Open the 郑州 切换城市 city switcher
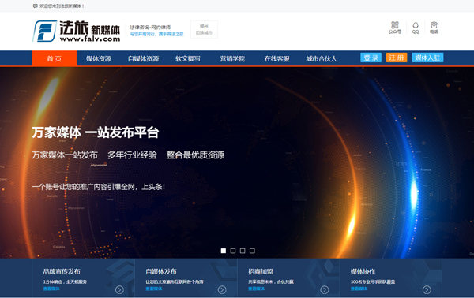This screenshot has width=474, height=298. pos(204,29)
